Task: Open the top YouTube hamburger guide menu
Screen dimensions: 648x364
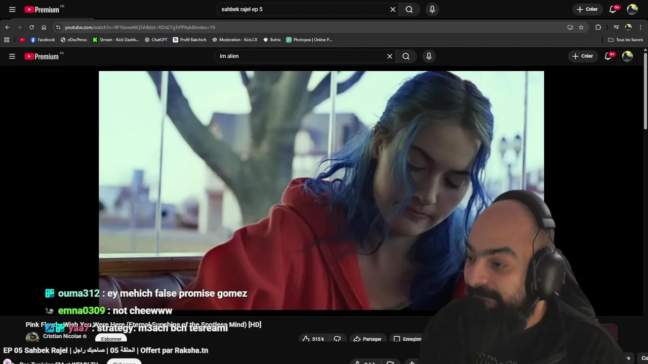Action: pyautogui.click(x=12, y=9)
